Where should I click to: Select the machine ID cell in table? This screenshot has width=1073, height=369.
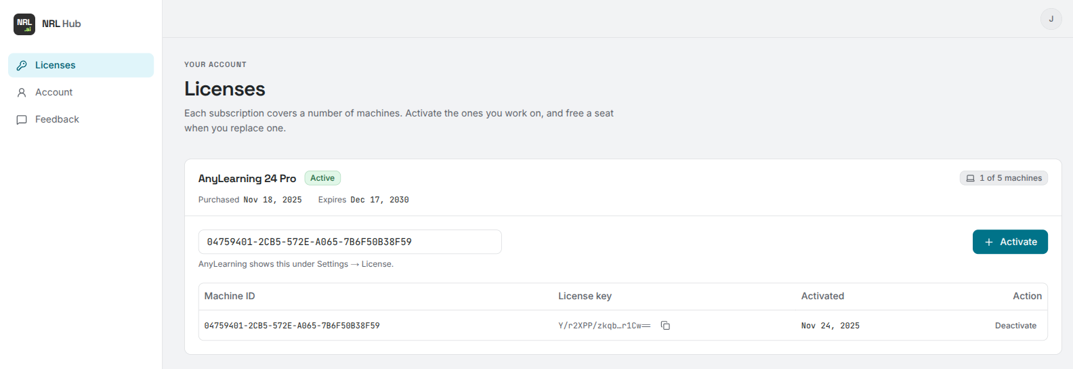tap(292, 326)
